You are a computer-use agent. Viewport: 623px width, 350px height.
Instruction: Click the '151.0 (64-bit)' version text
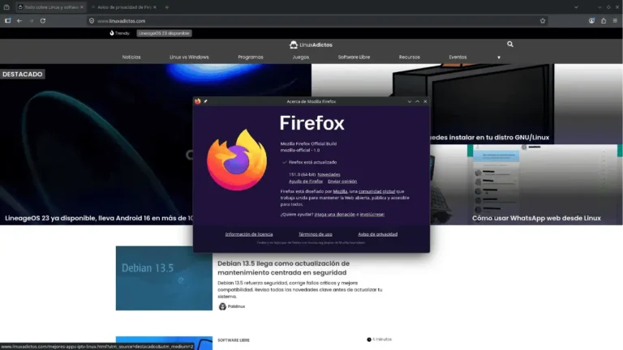click(303, 175)
